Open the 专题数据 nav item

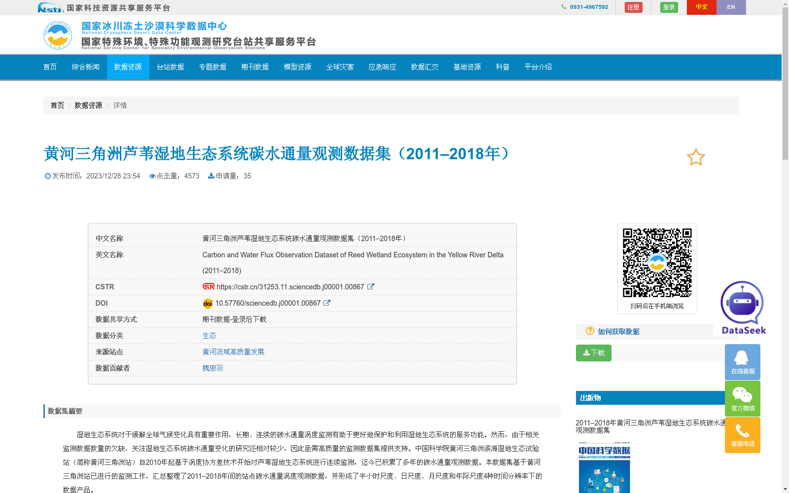[x=213, y=67]
